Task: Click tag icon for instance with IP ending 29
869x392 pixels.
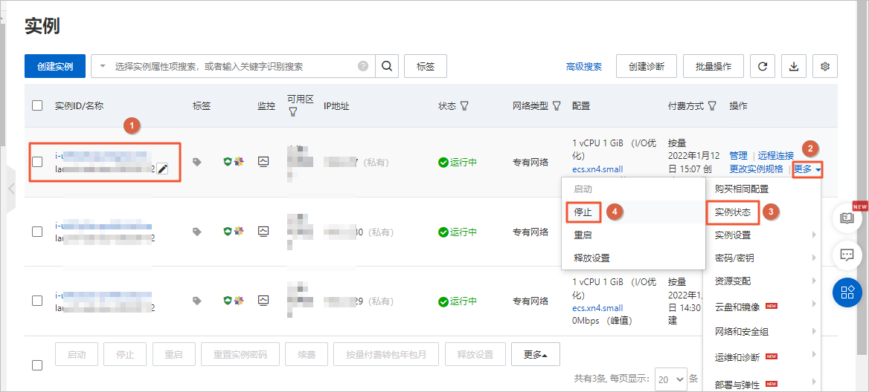Action: tap(196, 301)
